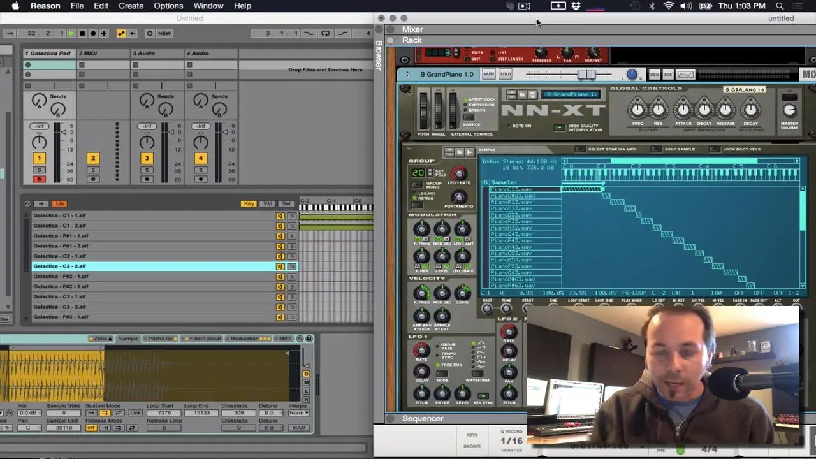Select zone Galactica - C3 - 1.aif
The height and width of the screenshot is (459, 816).
[153, 296]
